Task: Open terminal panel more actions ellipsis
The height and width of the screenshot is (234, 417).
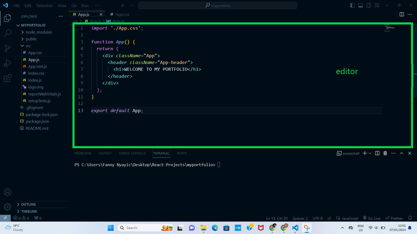Action: pyautogui.click(x=394, y=153)
